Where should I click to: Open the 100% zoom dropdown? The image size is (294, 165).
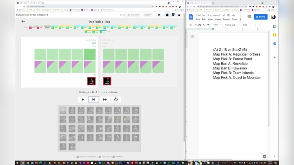click(217, 25)
